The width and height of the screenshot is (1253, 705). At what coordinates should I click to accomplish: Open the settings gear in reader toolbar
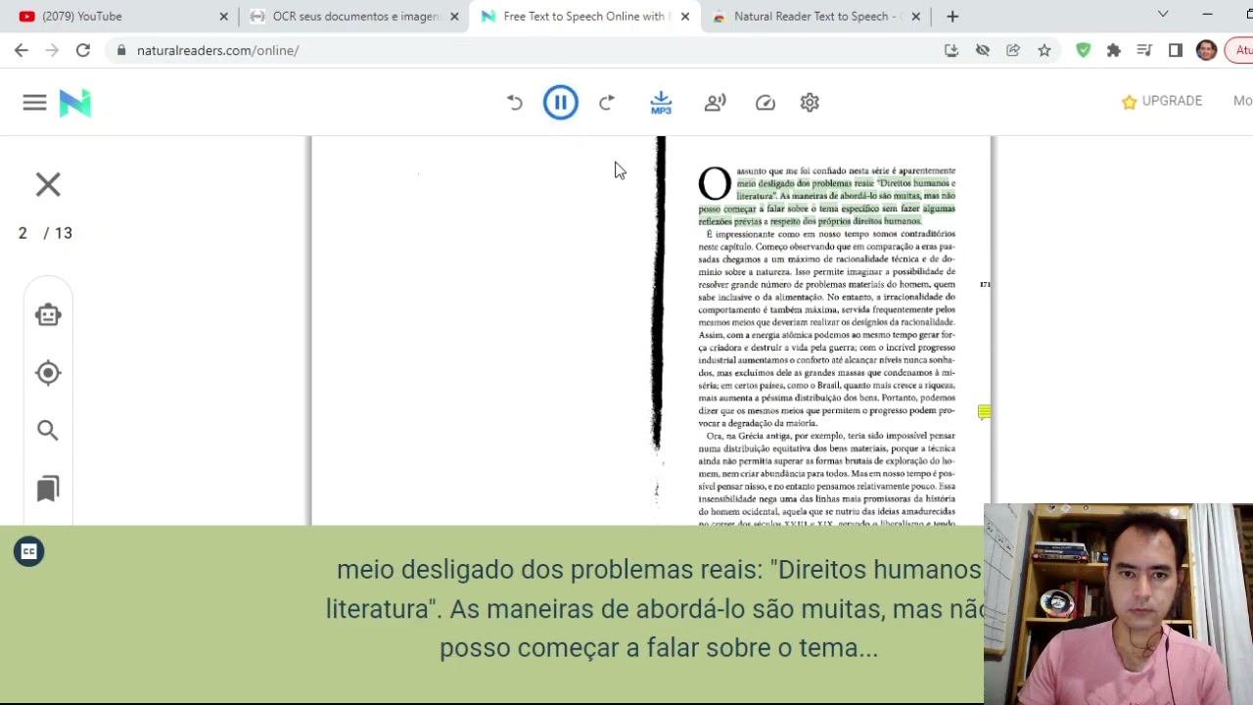coord(810,102)
